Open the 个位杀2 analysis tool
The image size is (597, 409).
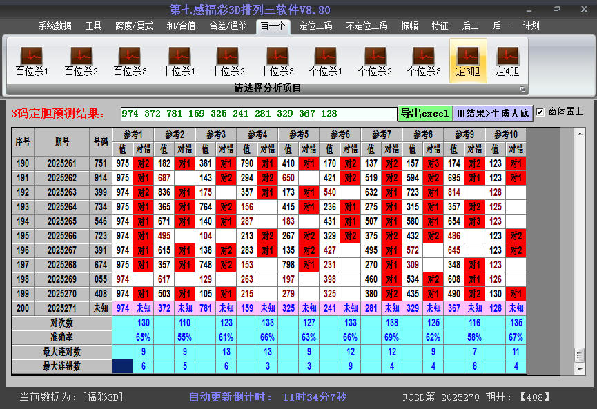374,59
